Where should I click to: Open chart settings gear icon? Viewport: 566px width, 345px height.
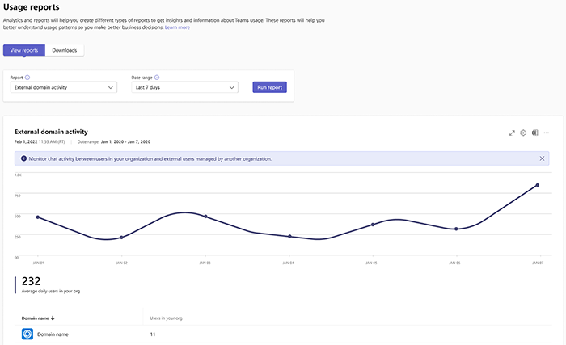[x=523, y=133]
